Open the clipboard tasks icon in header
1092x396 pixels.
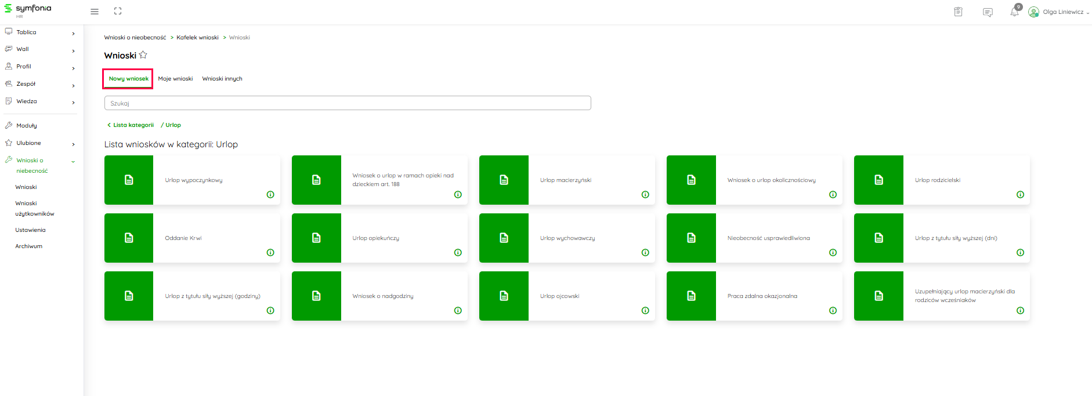point(958,12)
